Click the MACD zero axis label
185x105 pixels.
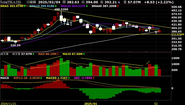point(172,88)
